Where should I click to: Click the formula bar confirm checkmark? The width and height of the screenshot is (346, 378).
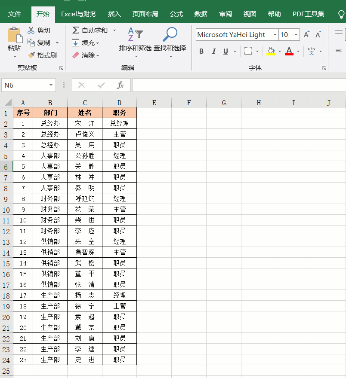(101, 85)
